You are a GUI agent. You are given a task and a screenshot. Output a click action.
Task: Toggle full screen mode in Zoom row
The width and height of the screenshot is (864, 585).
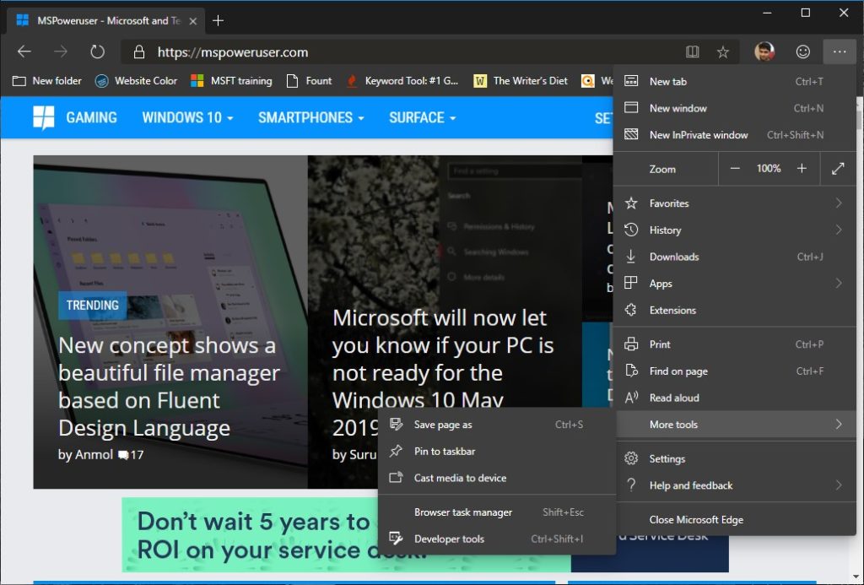[x=838, y=169]
